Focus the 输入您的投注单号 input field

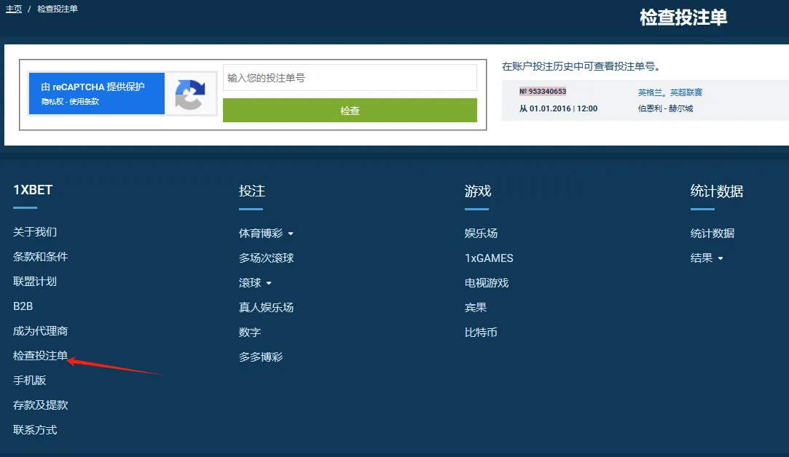(350, 77)
